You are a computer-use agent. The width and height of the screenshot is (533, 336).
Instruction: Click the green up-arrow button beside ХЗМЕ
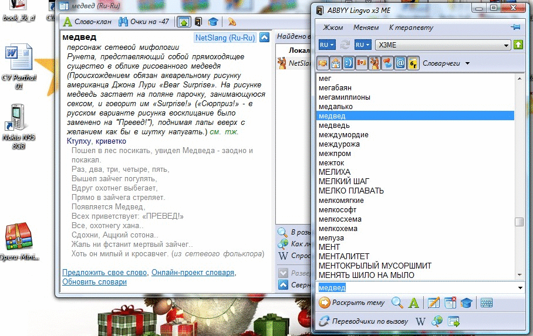pyautogui.click(x=518, y=45)
